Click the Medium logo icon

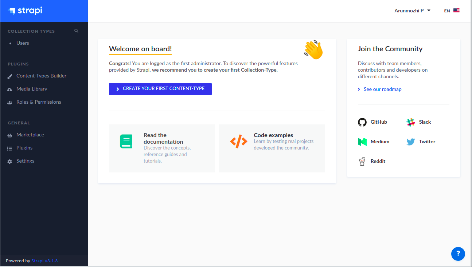click(x=362, y=142)
